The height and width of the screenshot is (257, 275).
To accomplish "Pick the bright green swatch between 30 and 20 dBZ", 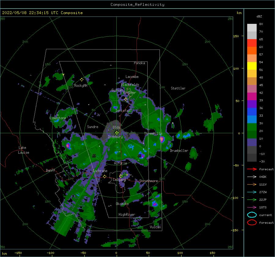I will (x=252, y=127).
